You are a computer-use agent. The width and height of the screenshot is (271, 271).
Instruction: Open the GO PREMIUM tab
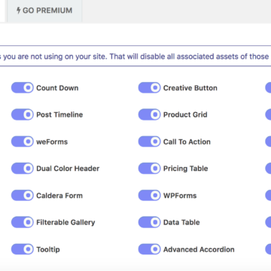coord(44,11)
